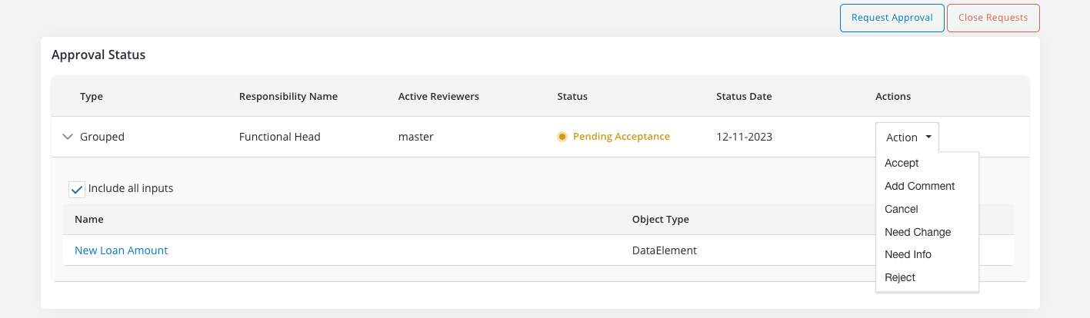Select the Need Change menu option
Screen dimensions: 1090x318
(918, 232)
